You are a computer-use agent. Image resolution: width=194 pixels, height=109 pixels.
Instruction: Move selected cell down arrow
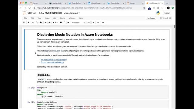pyautogui.click(x=49, y=22)
